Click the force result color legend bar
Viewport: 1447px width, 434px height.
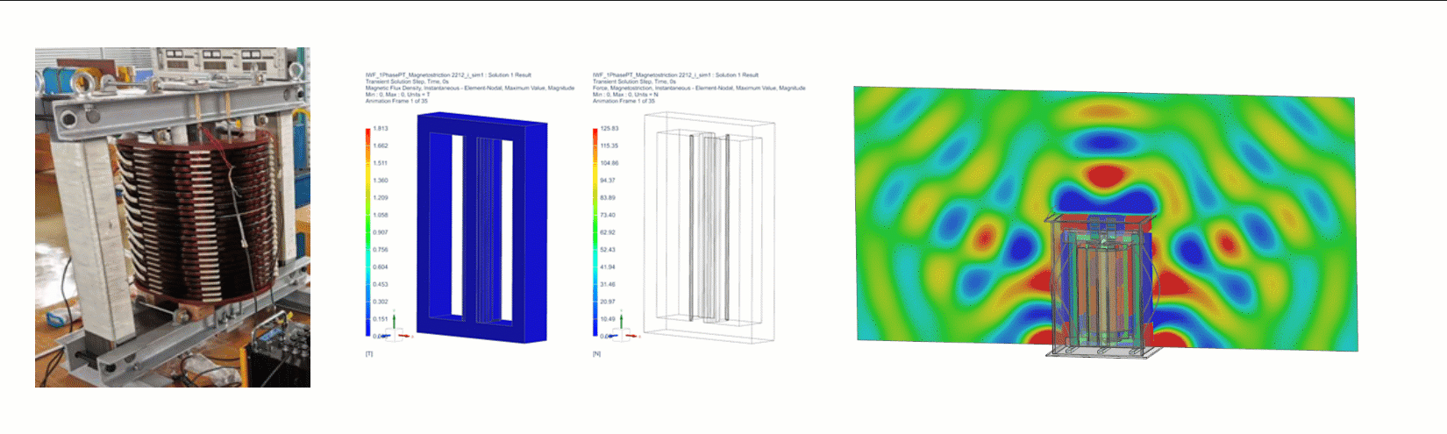[595, 232]
